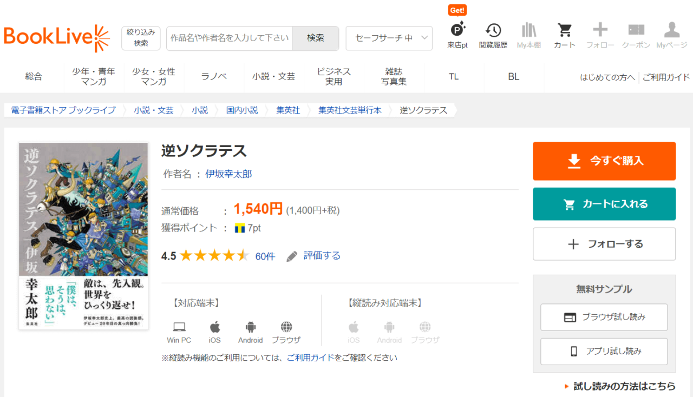Select the 少年・青年マンガ tab
The width and height of the screenshot is (693, 397).
(94, 77)
